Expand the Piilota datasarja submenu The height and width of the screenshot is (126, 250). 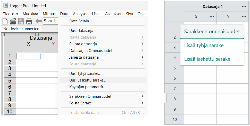coord(142,44)
